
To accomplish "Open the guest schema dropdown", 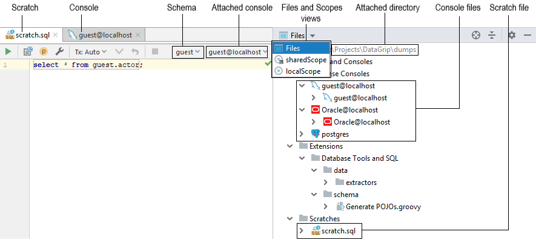I will click(x=188, y=52).
